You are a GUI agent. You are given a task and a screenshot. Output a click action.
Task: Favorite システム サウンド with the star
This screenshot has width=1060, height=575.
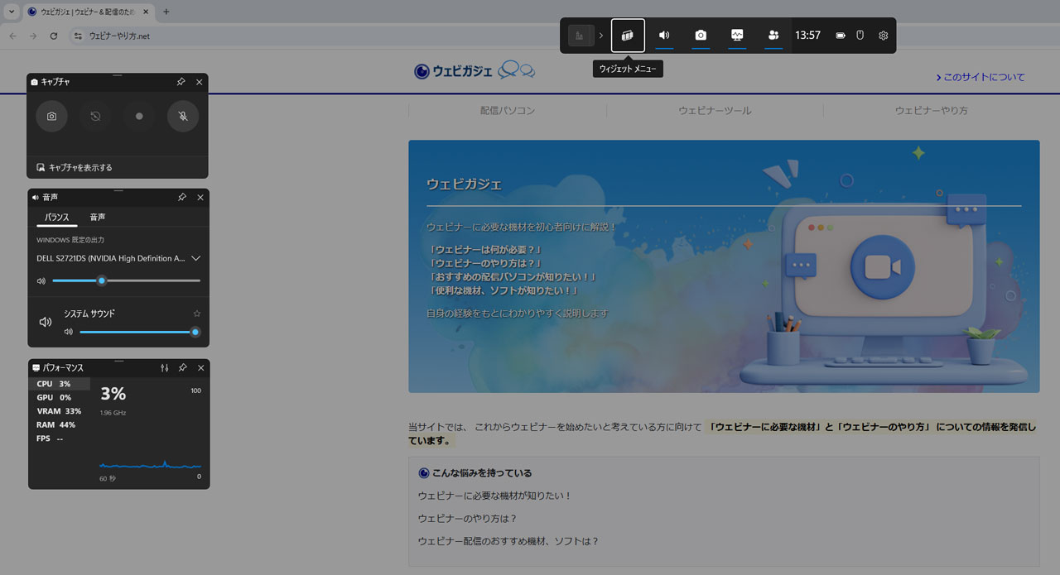[196, 314]
